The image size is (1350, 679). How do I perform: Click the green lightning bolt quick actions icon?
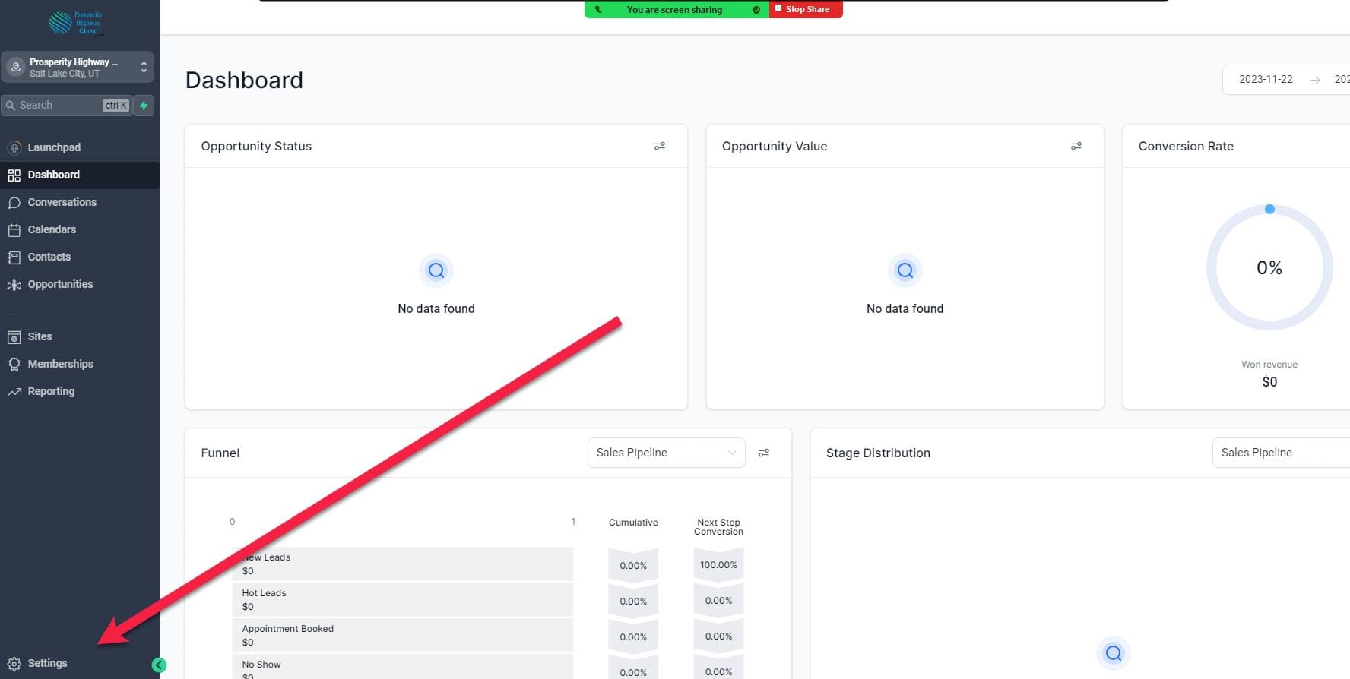144,106
